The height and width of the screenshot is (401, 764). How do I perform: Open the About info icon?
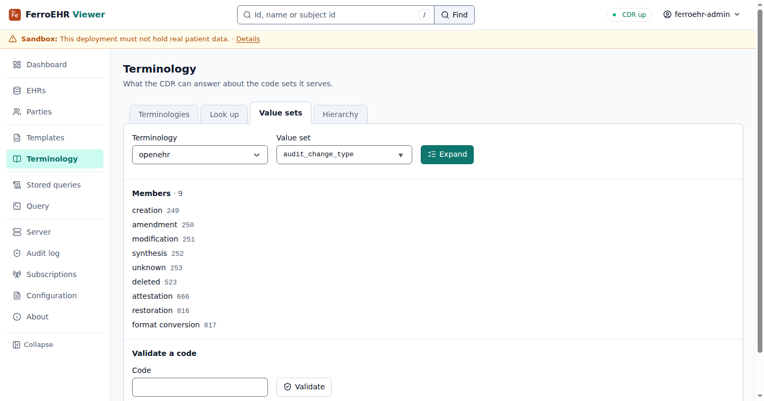coord(17,317)
